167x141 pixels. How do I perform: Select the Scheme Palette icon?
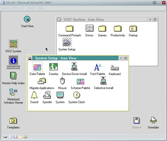click(80, 82)
